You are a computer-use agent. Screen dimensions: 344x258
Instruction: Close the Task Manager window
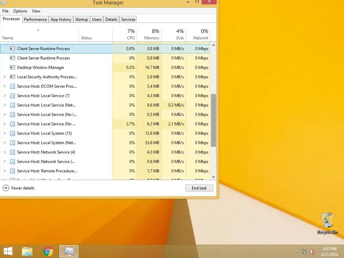pyautogui.click(x=209, y=2)
